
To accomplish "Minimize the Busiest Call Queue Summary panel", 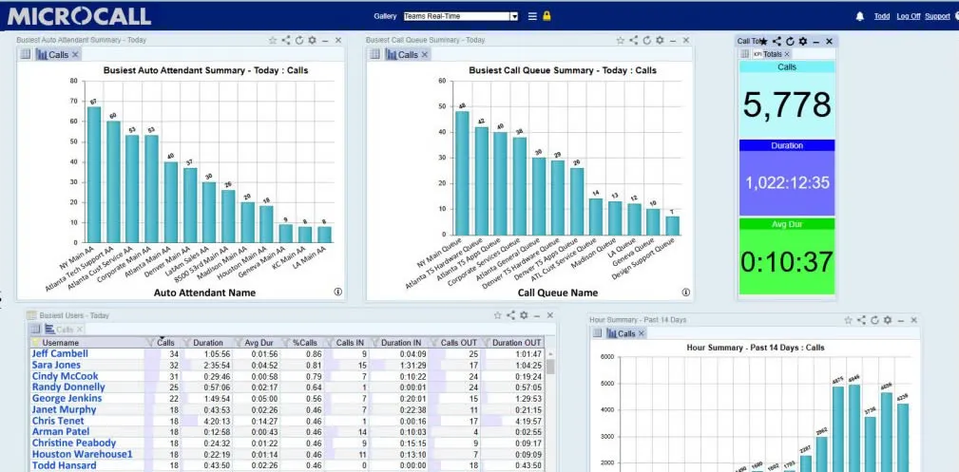I will coord(673,40).
